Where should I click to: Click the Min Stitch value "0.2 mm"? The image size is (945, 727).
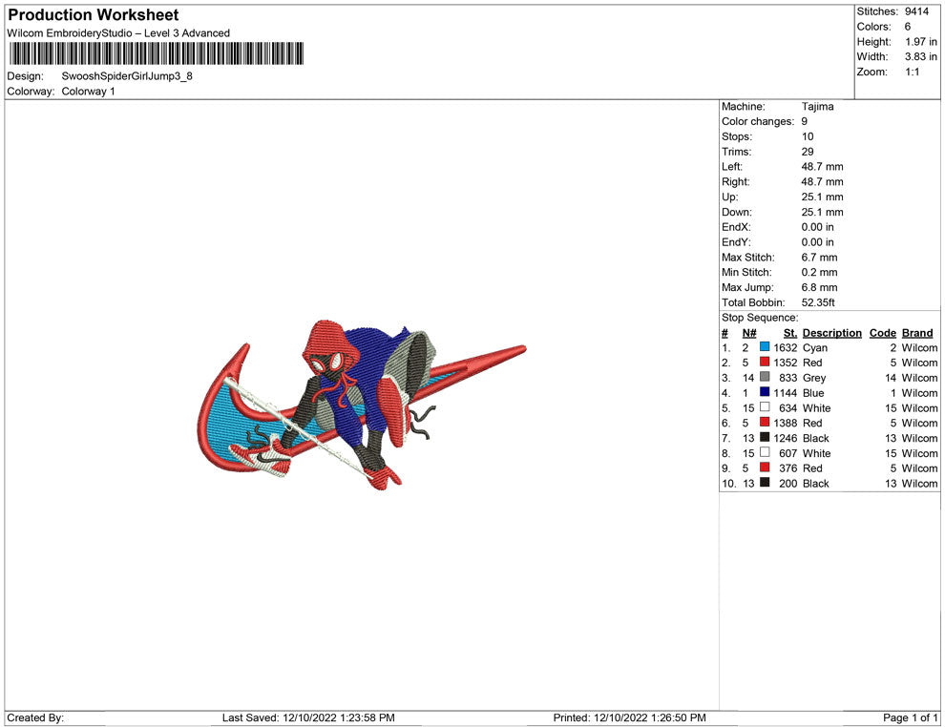click(820, 272)
